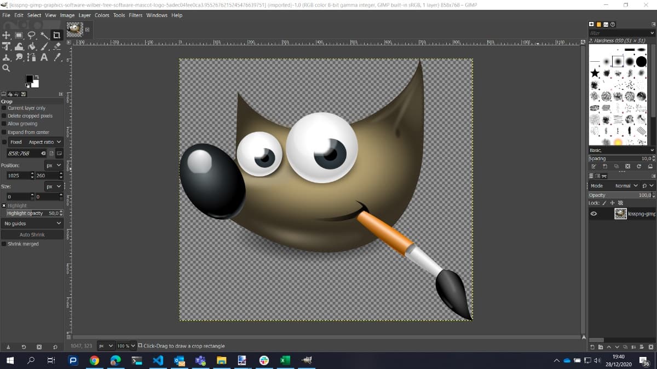Hide the kisspng-gimp layer with eye icon
The height and width of the screenshot is (369, 657).
(x=593, y=214)
